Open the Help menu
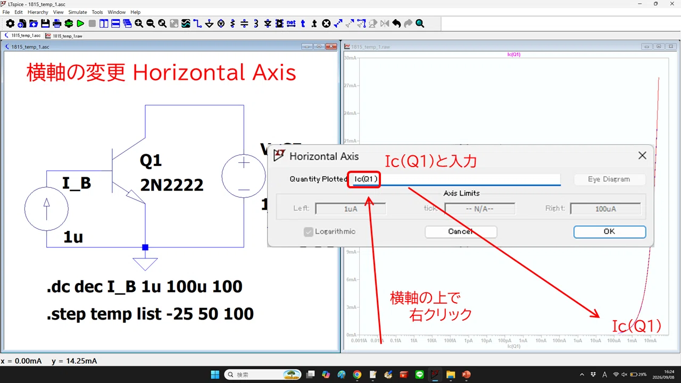Viewport: 681px width, 383px height. coord(136,12)
